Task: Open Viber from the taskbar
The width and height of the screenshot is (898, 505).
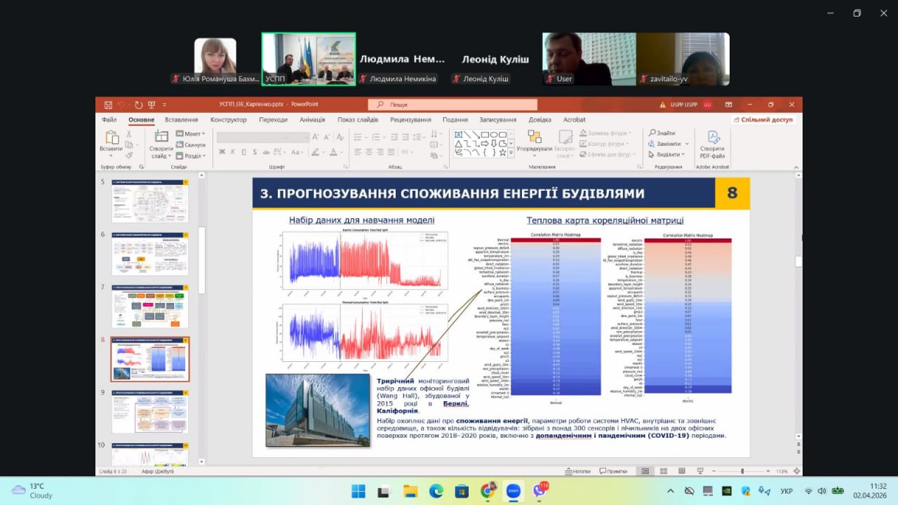Action: (540, 491)
